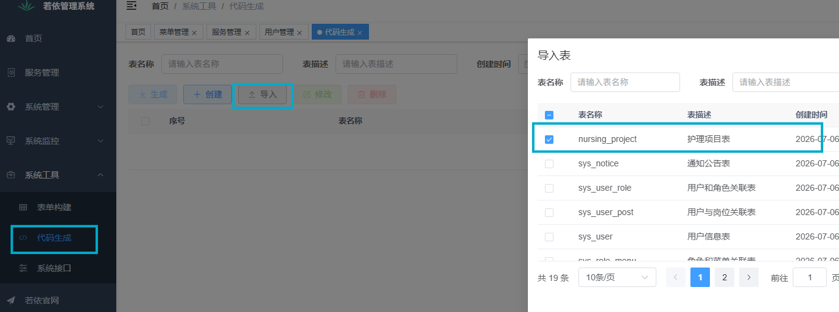Expand the 系统管理 submenu
The image size is (839, 312).
[101, 107]
